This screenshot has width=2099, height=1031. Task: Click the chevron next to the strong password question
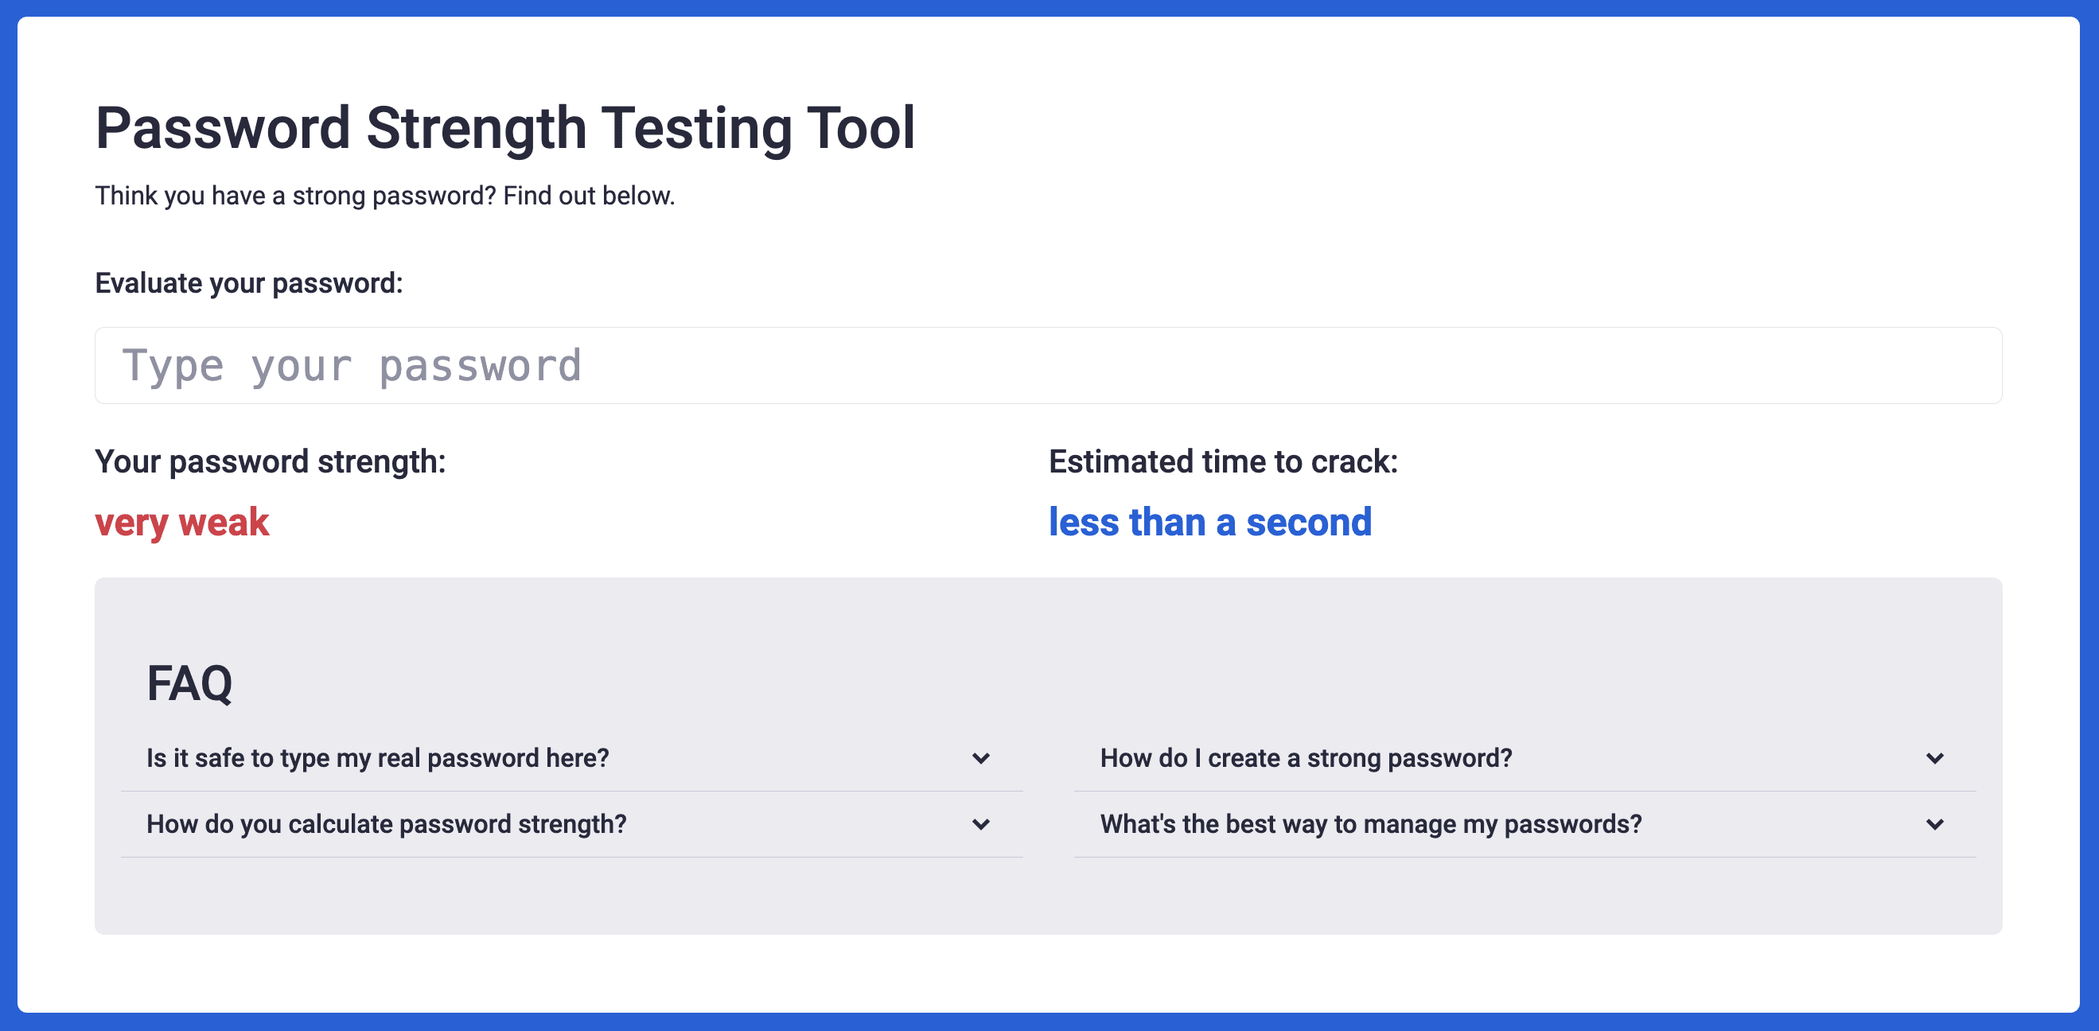[x=1934, y=758]
